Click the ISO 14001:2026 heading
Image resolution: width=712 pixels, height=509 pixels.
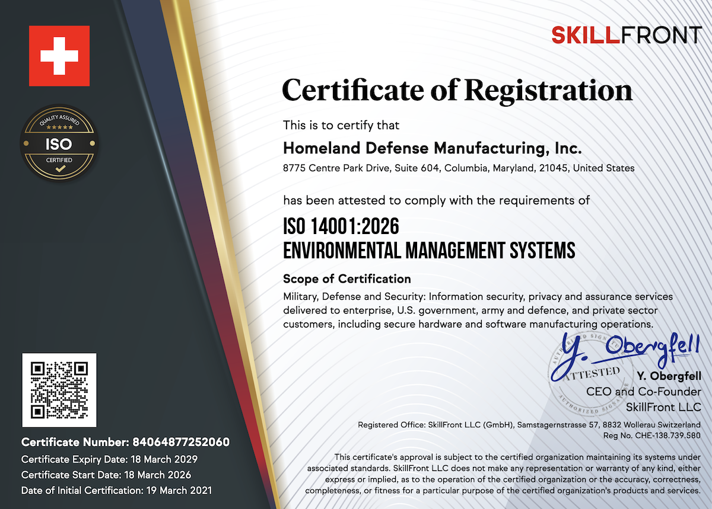point(342,226)
